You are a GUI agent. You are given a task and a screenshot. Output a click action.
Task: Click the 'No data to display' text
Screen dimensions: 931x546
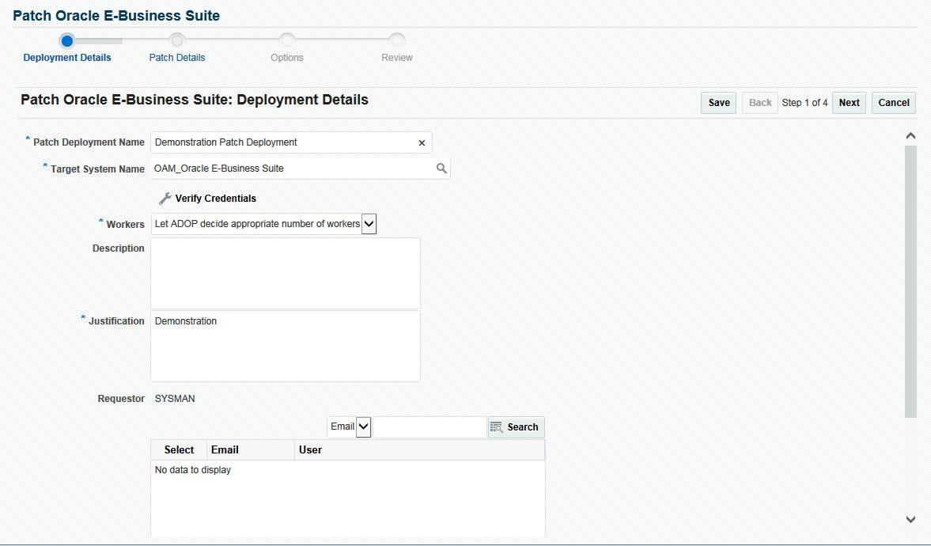tap(192, 470)
